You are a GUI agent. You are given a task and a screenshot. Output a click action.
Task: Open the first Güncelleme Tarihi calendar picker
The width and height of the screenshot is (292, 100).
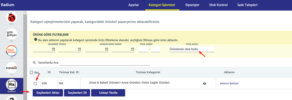click(x=107, y=49)
